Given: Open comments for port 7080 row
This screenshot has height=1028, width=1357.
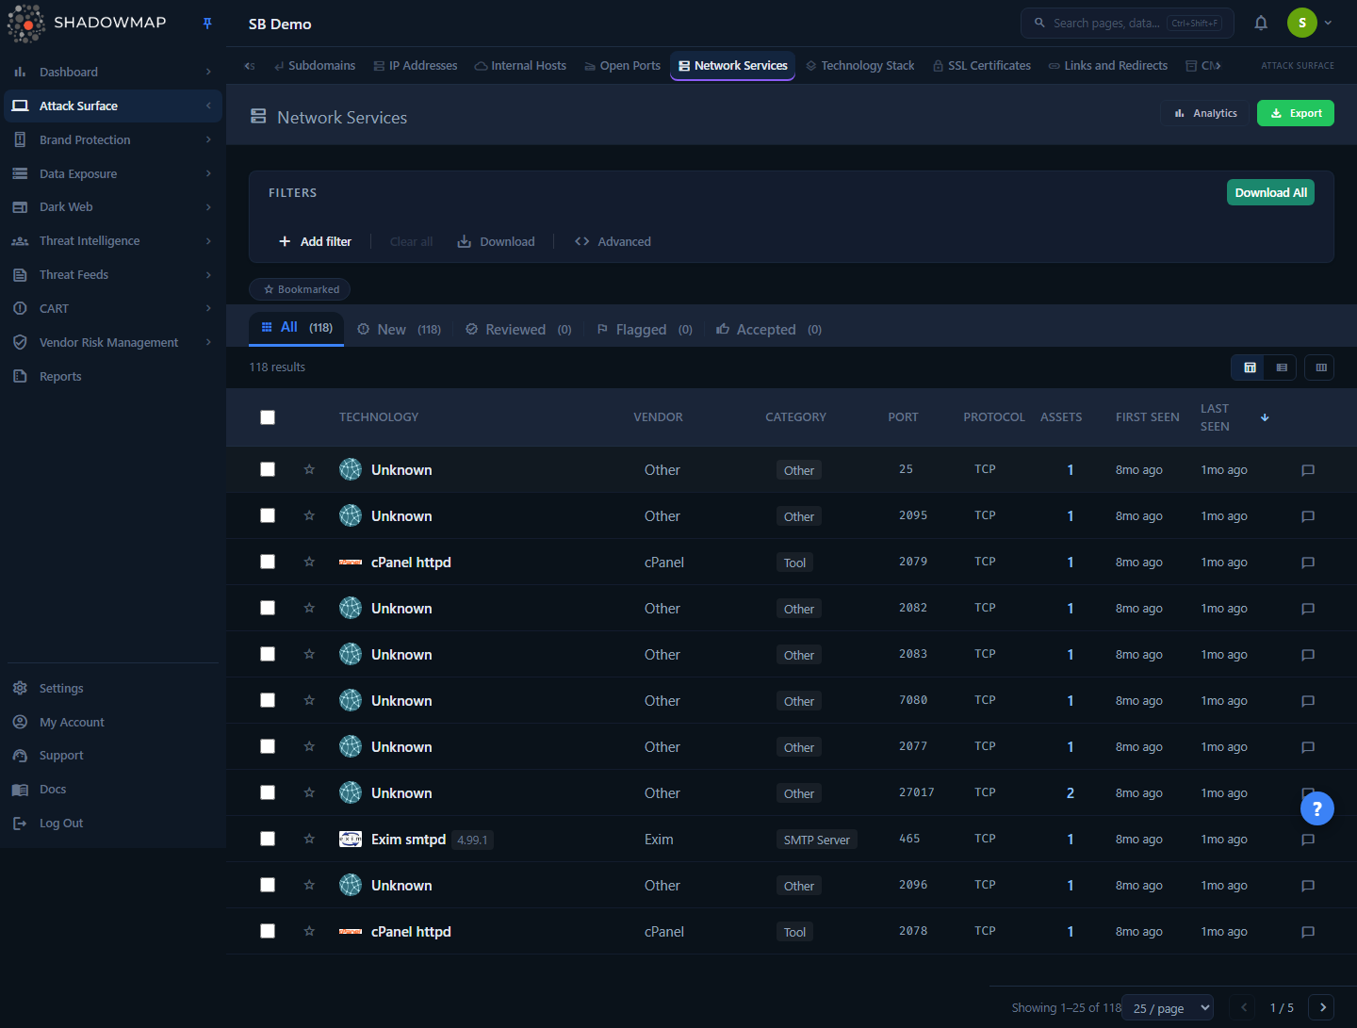Looking at the screenshot, I should [x=1308, y=701].
